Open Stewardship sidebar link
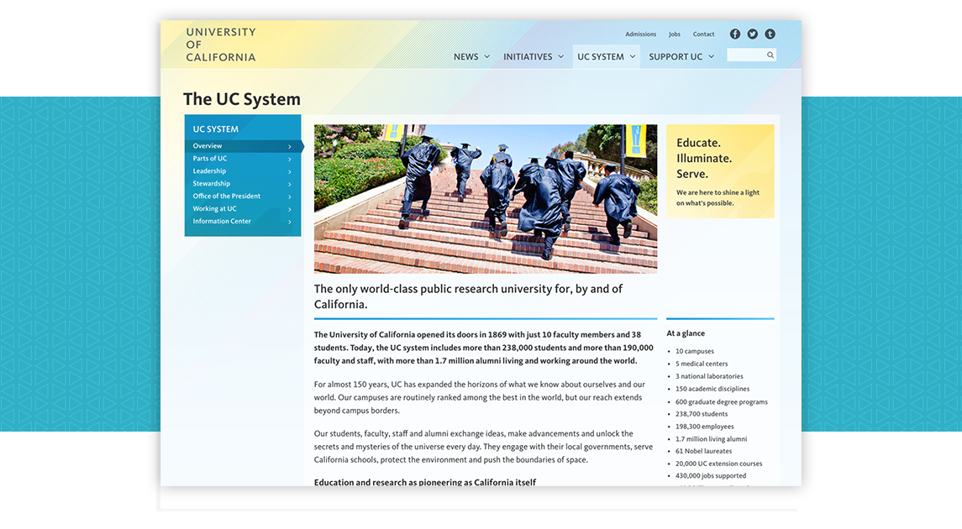Image resolution: width=962 pixels, height=529 pixels. [212, 183]
